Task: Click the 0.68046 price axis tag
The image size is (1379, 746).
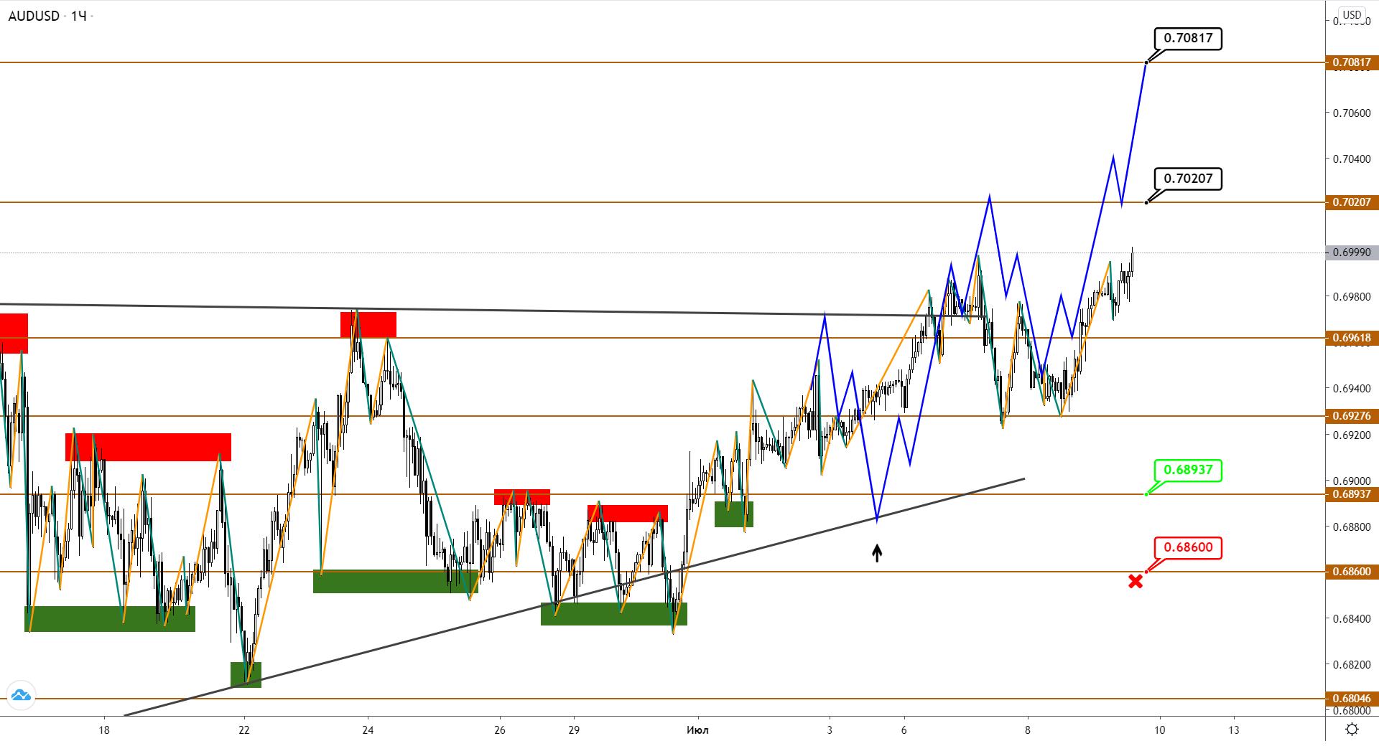Action: click(x=1352, y=699)
